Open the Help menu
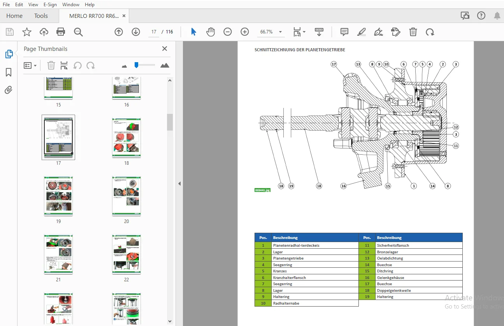 pyautogui.click(x=90, y=5)
